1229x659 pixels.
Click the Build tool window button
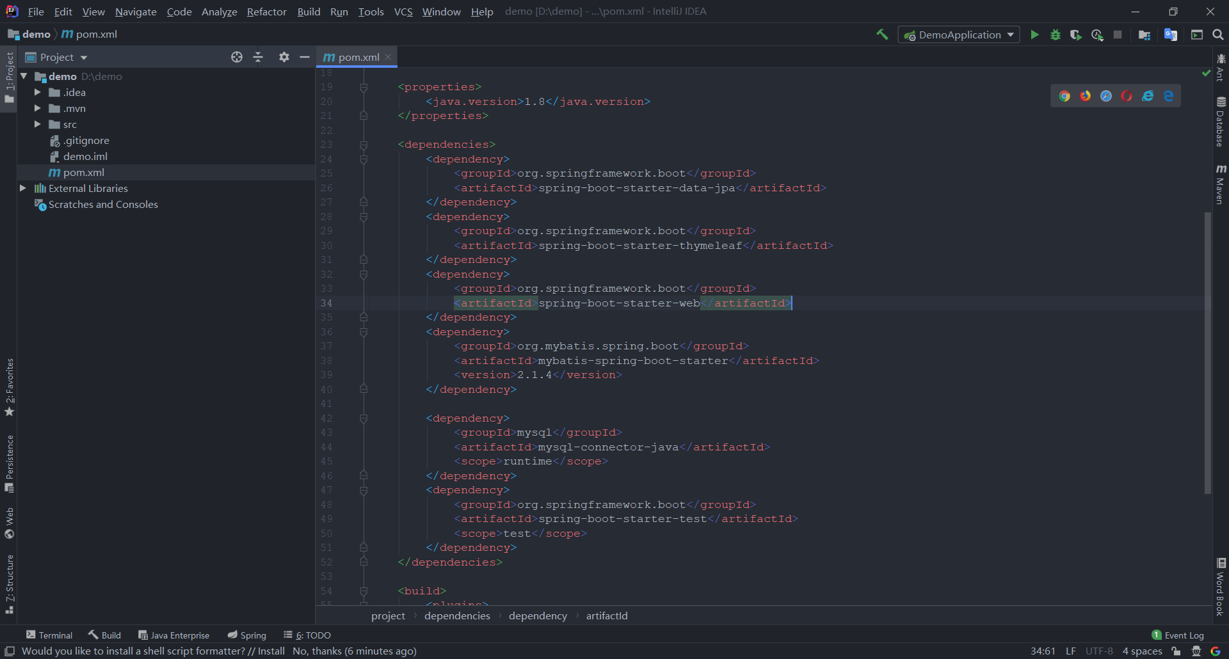pos(105,635)
